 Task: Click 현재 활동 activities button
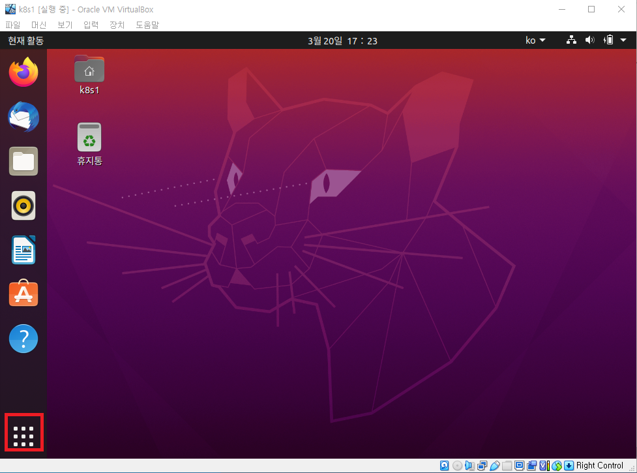[x=25, y=40]
